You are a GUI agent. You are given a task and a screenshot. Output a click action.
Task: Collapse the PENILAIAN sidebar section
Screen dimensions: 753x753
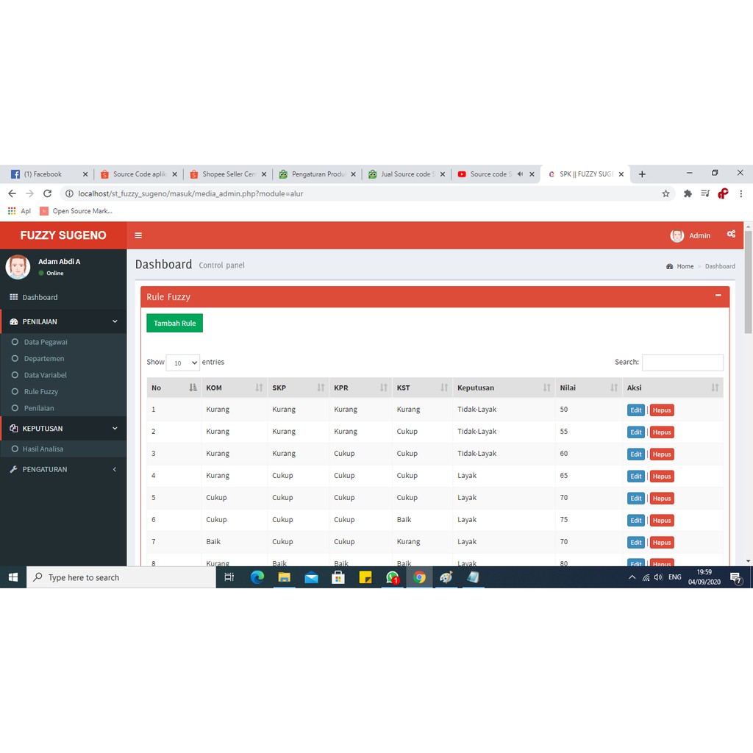tap(115, 321)
